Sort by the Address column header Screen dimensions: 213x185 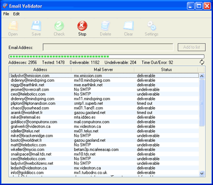(x=40, y=70)
